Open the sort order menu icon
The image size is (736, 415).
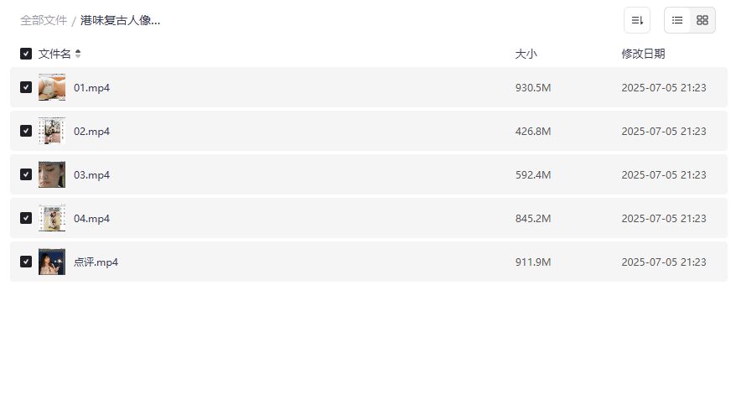click(637, 20)
